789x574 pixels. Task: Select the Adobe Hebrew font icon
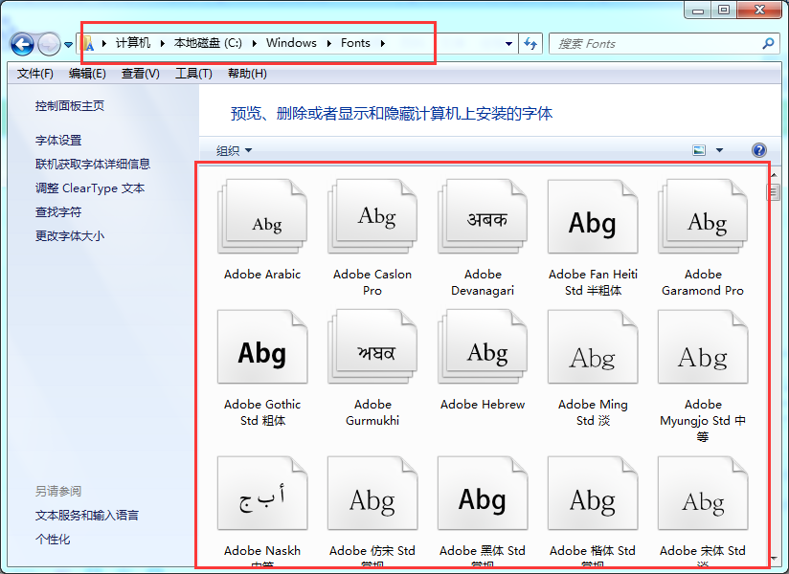(x=483, y=347)
